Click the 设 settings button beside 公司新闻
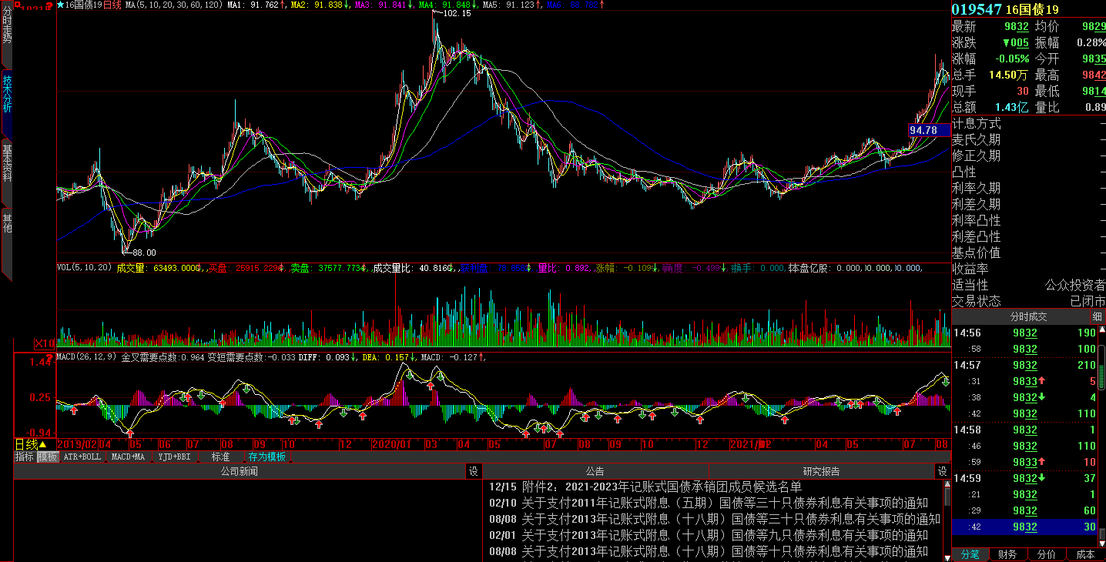 coord(474,471)
